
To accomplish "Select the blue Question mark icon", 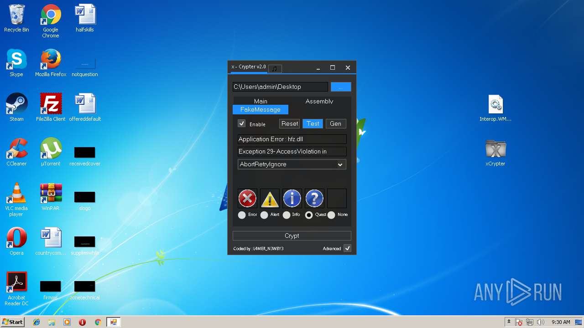I will point(314,199).
